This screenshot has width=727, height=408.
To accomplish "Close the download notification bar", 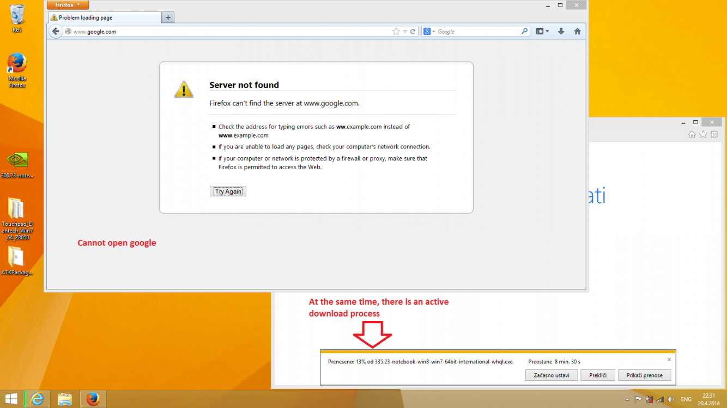I will pyautogui.click(x=669, y=360).
